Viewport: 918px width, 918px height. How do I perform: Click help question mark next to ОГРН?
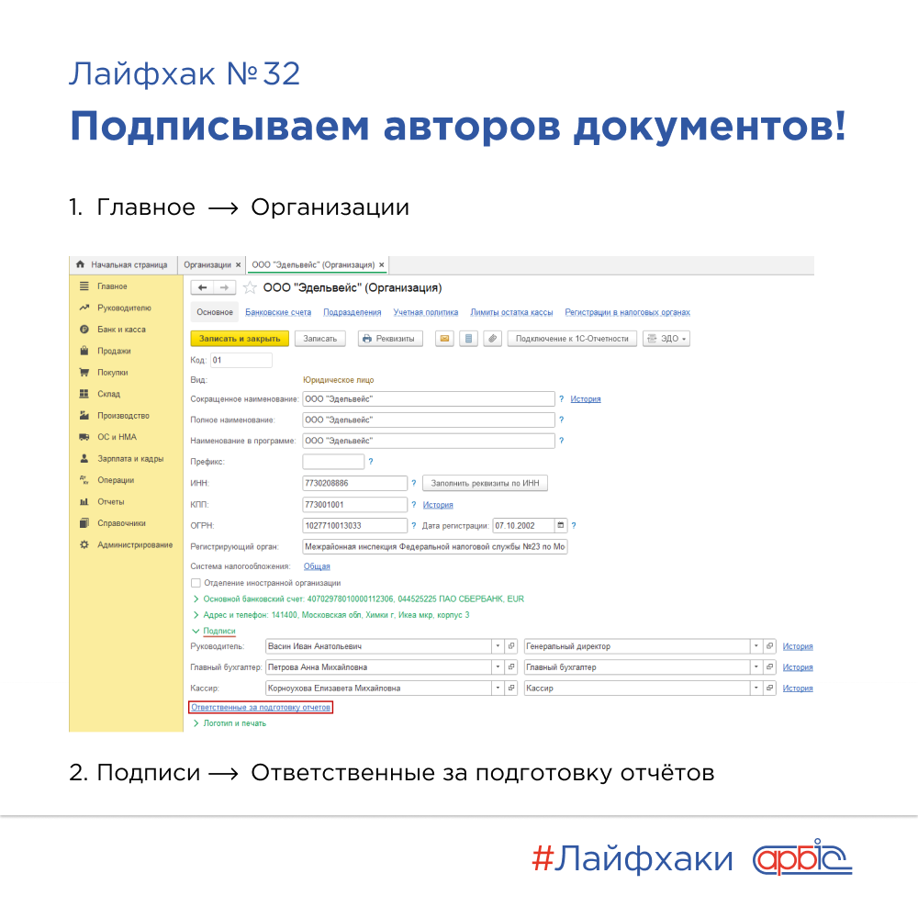[x=413, y=526]
